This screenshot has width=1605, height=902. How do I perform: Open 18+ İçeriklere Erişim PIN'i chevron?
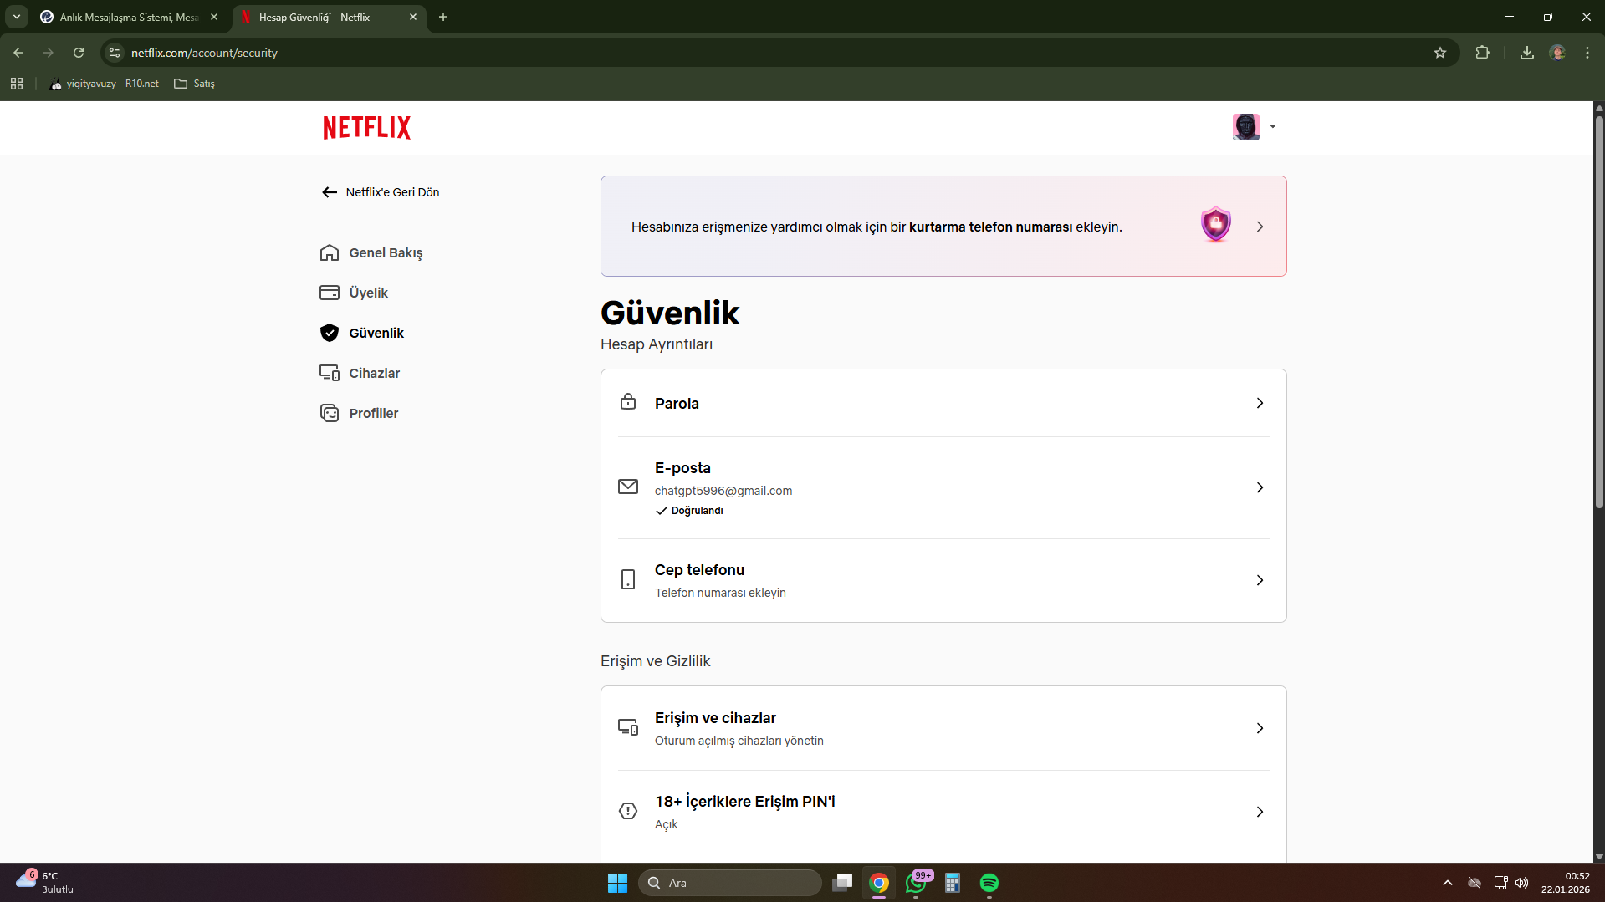coord(1260,812)
